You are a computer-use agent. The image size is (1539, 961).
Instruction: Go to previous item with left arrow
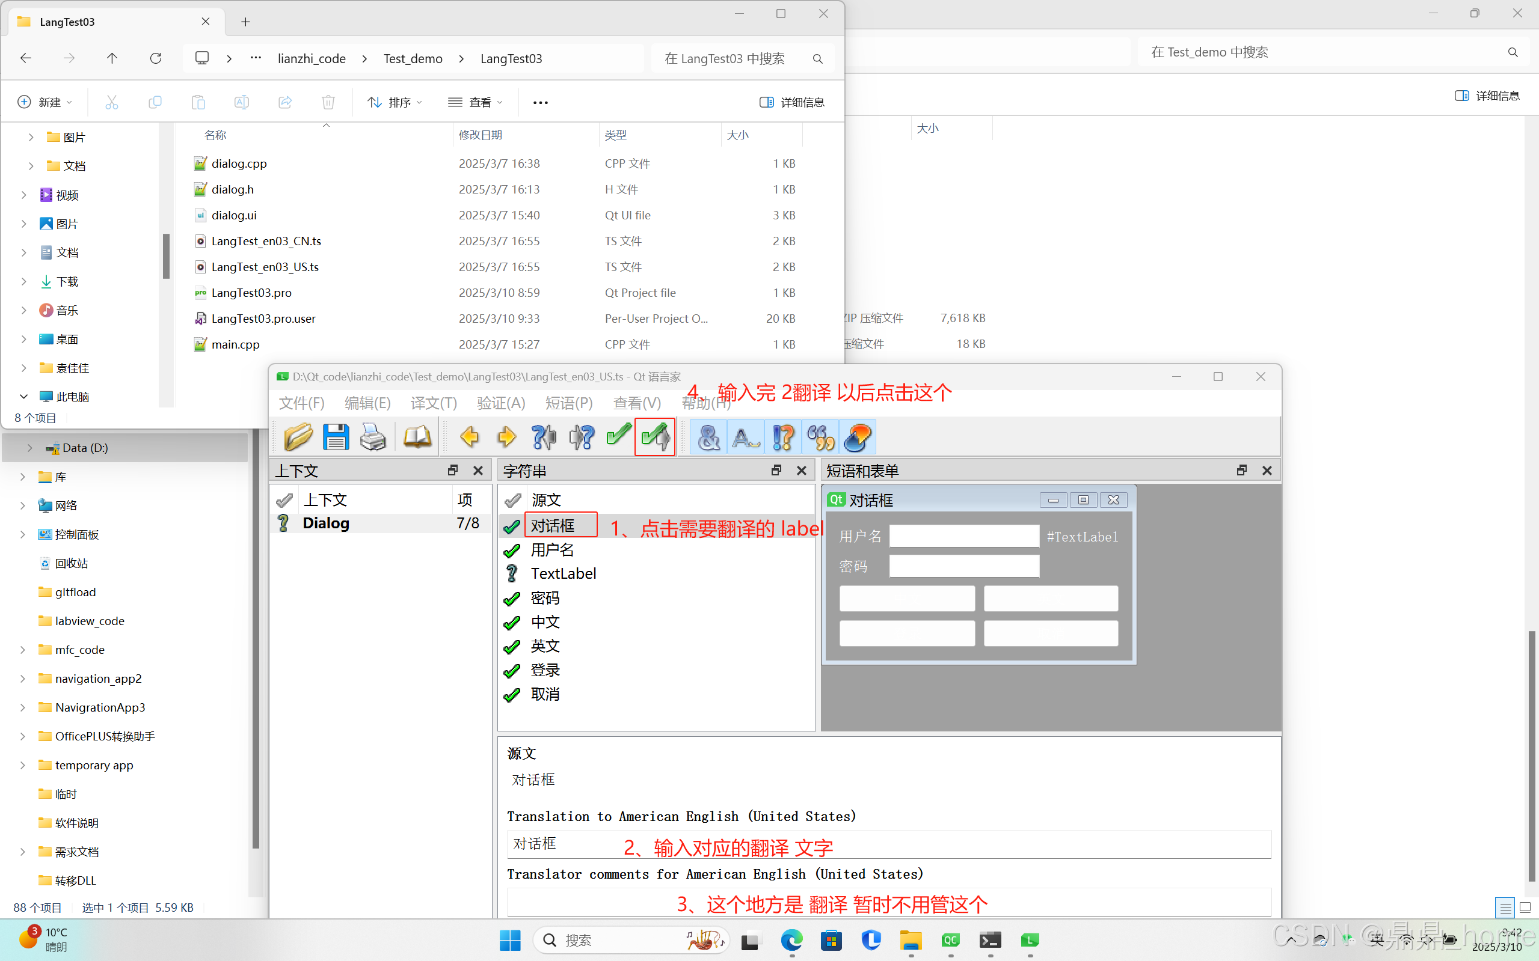[469, 438]
